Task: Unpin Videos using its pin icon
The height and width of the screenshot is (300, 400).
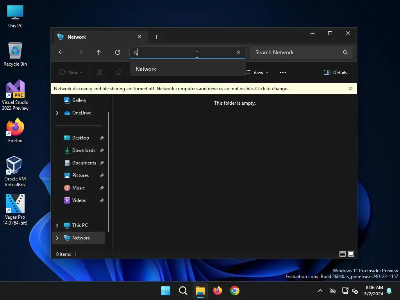Action: [102, 200]
